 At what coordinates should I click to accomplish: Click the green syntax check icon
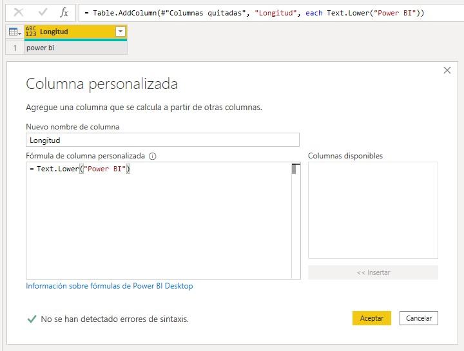[32, 318]
